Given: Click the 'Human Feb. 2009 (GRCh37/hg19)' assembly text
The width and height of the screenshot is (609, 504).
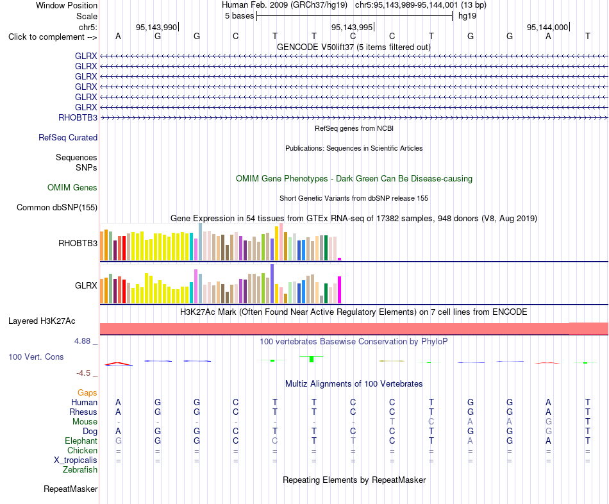Looking at the screenshot, I should [284, 5].
